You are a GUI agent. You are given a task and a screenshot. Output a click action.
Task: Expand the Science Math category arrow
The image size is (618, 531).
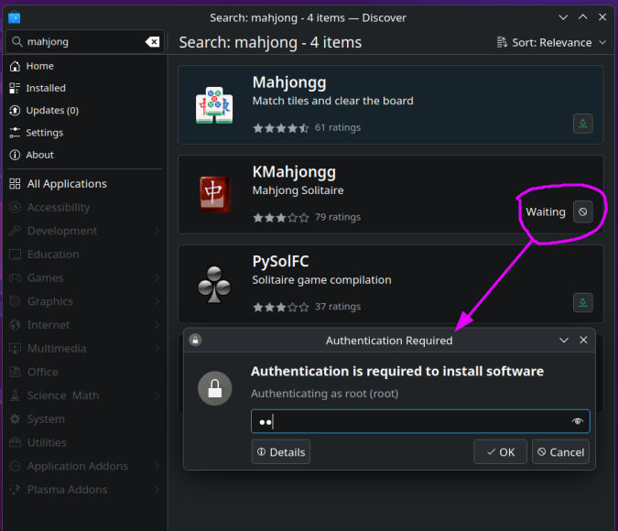point(157,396)
